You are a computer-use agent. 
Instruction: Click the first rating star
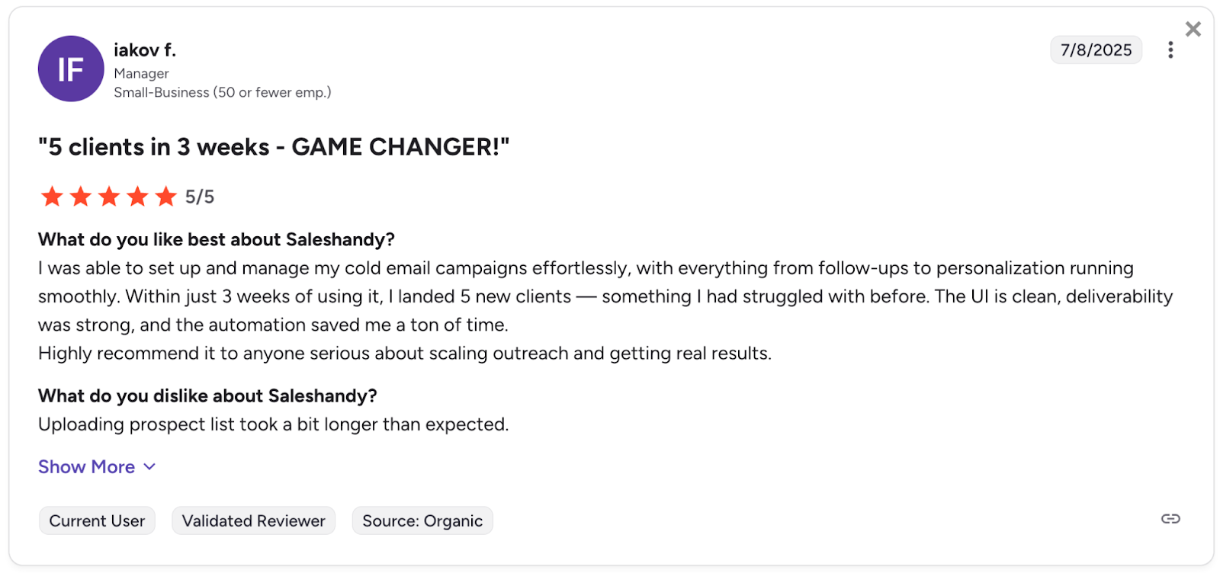(x=52, y=197)
